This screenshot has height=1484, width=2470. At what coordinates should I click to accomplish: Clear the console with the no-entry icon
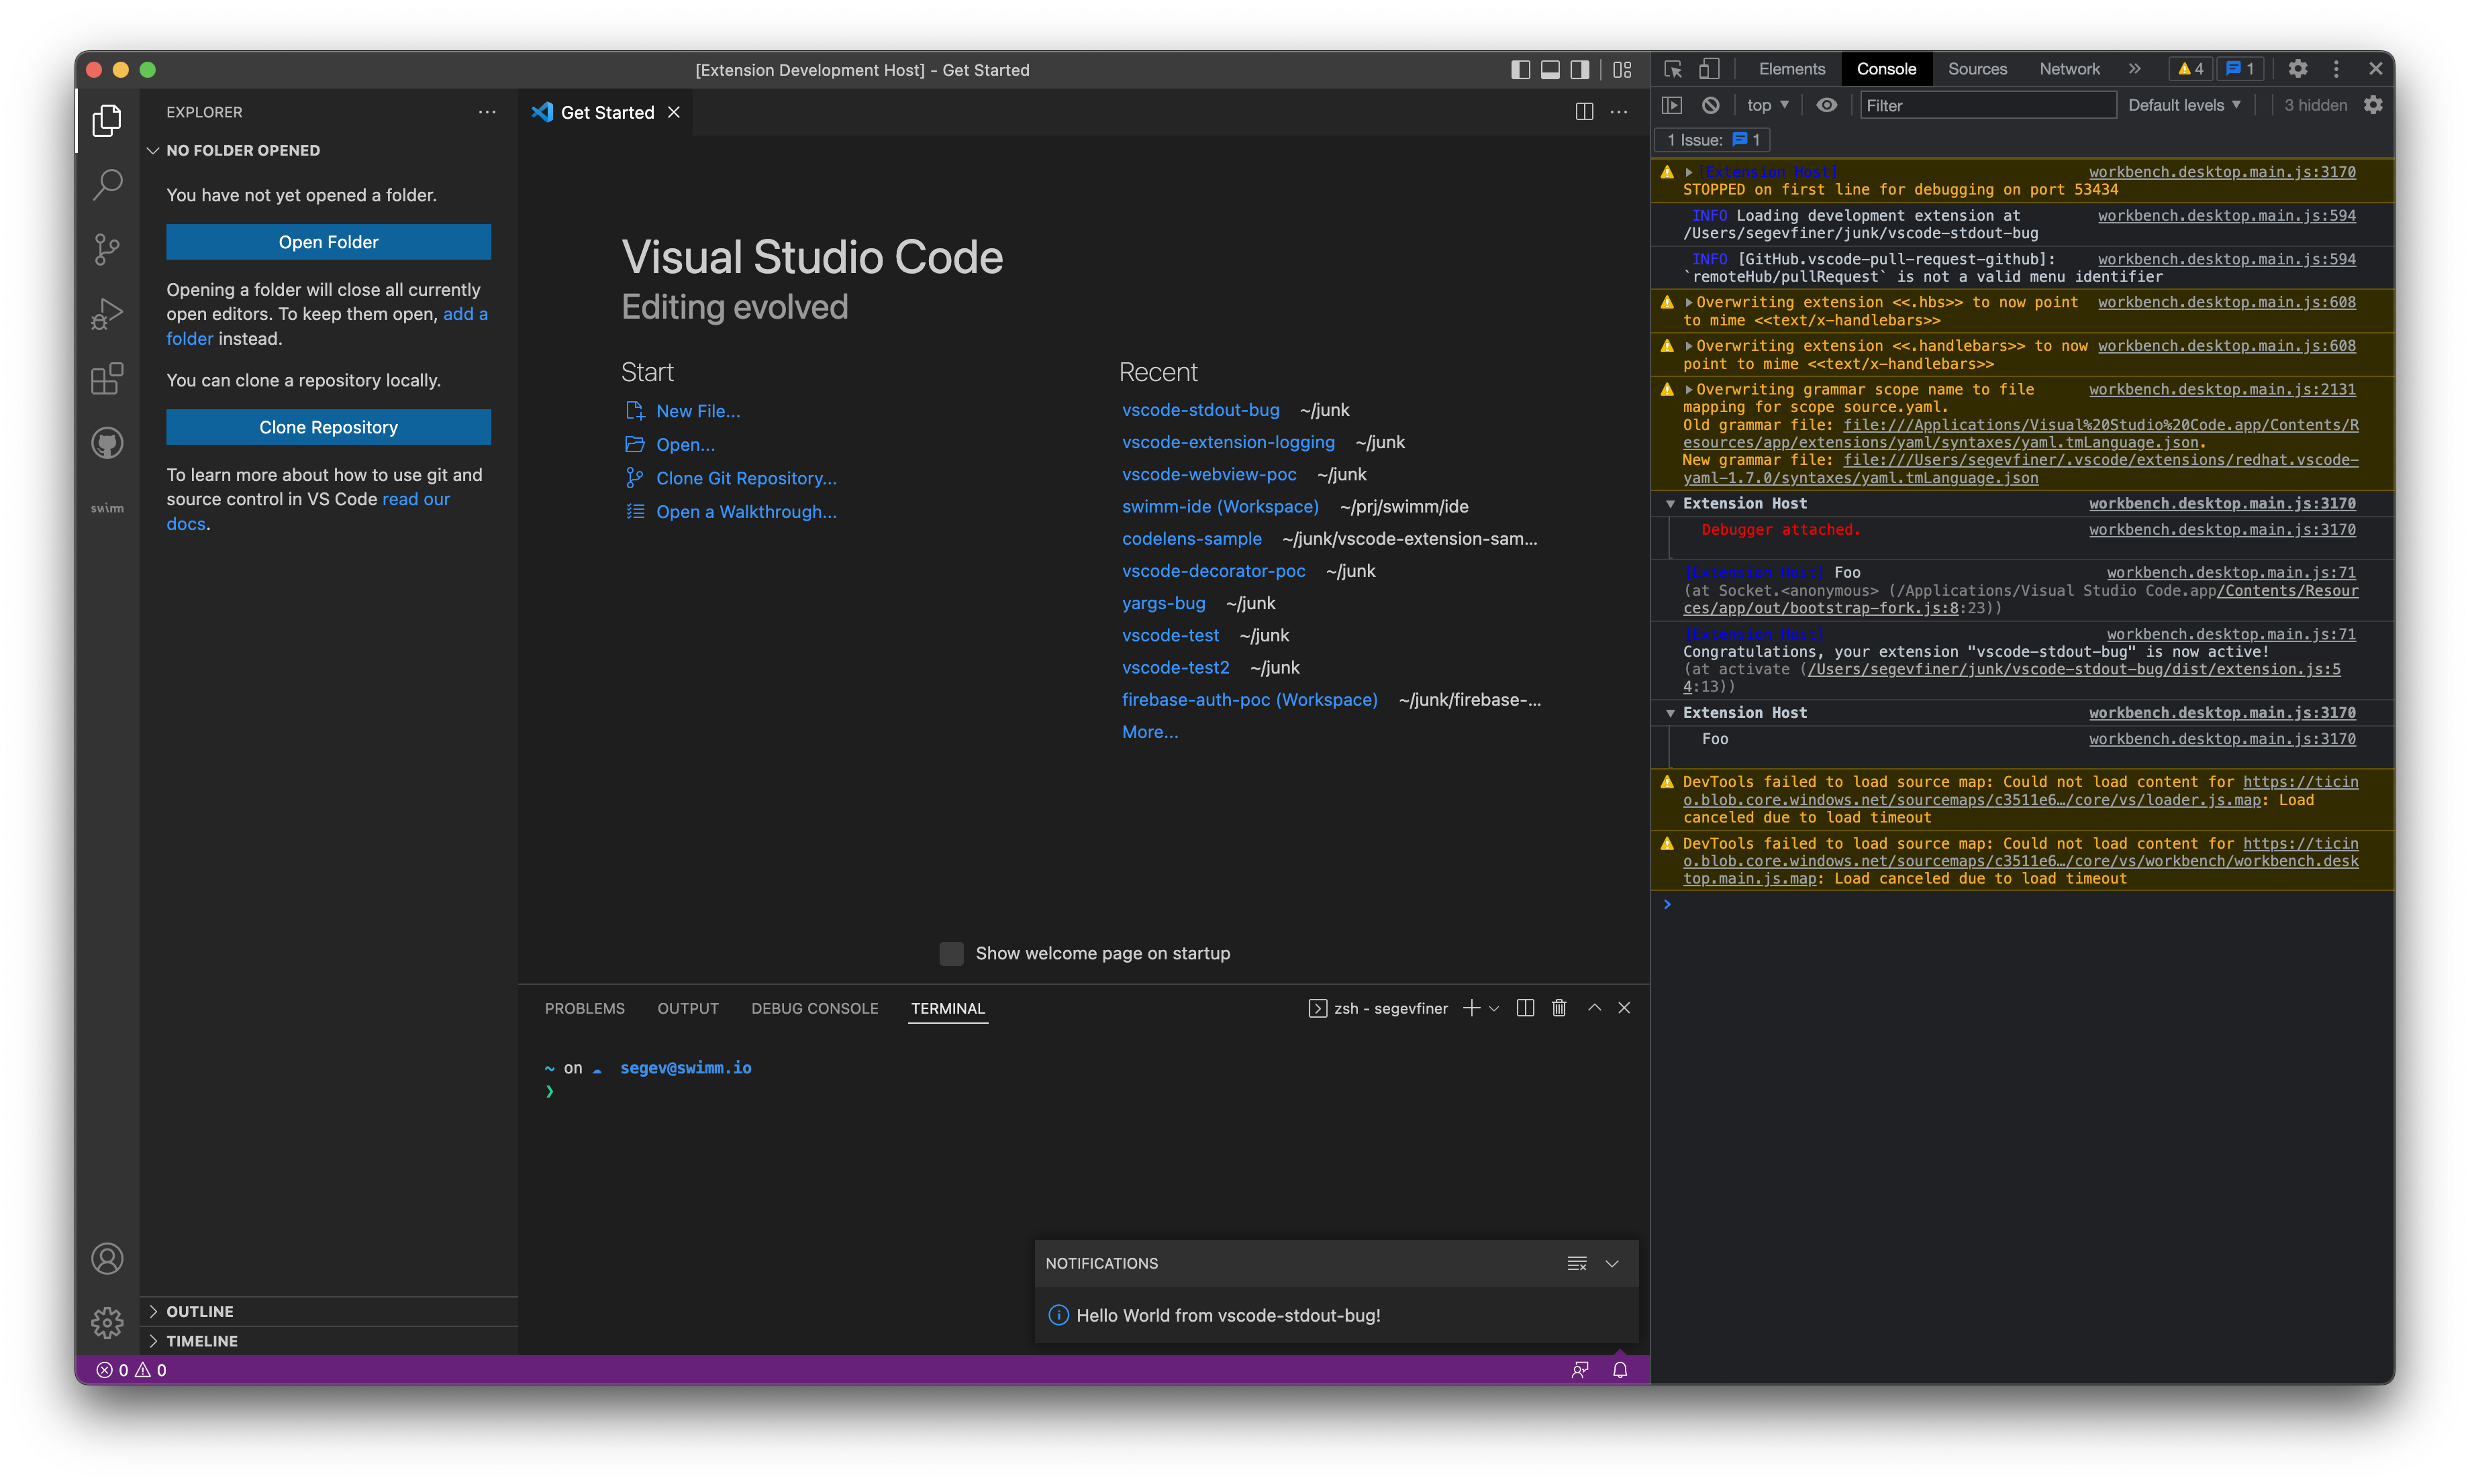(1712, 105)
